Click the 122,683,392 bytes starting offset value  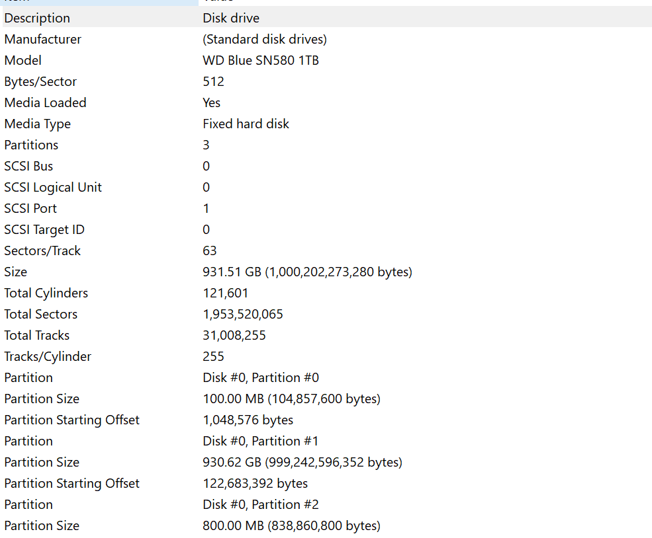click(x=255, y=483)
